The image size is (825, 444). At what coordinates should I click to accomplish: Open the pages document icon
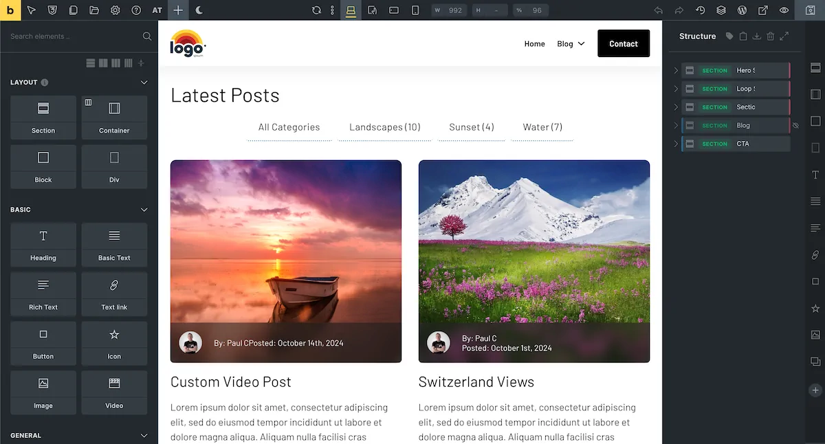(74, 10)
